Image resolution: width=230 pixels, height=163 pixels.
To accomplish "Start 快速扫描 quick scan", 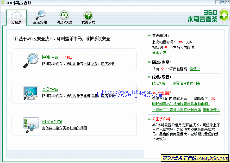I will 50,57.
